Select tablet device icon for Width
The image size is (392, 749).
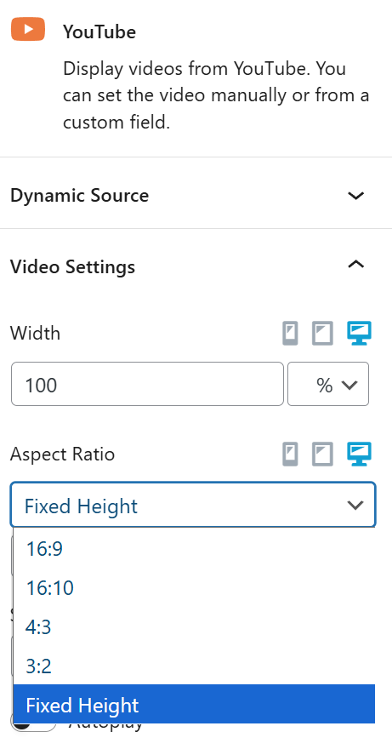point(323,334)
